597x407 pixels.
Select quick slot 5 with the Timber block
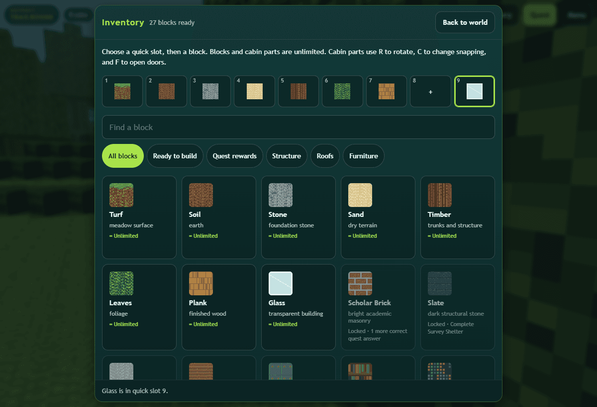[298, 91]
